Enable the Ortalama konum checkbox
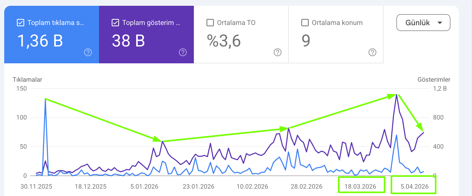The height and width of the screenshot is (196, 472). (x=305, y=23)
